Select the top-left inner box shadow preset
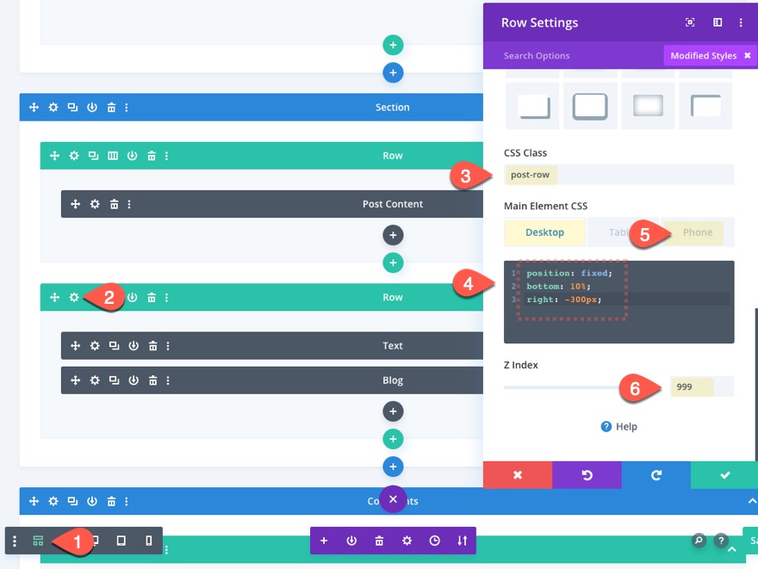 tap(705, 106)
